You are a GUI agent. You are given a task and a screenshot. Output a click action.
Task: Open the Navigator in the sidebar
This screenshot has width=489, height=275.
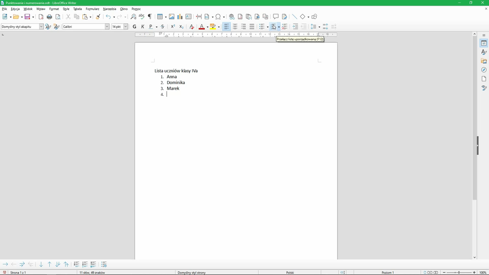coord(484,70)
